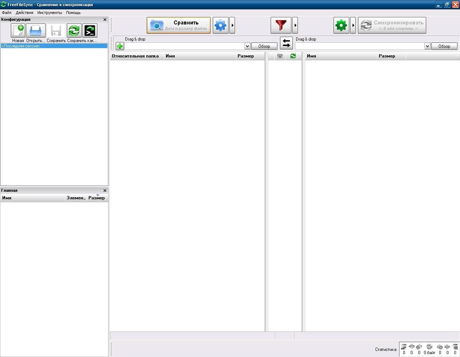Select the <Последняя сессия> configuration entry
This screenshot has height=357, width=460.
pos(54,46)
